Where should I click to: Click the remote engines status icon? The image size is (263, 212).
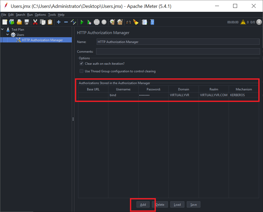pos(259,22)
